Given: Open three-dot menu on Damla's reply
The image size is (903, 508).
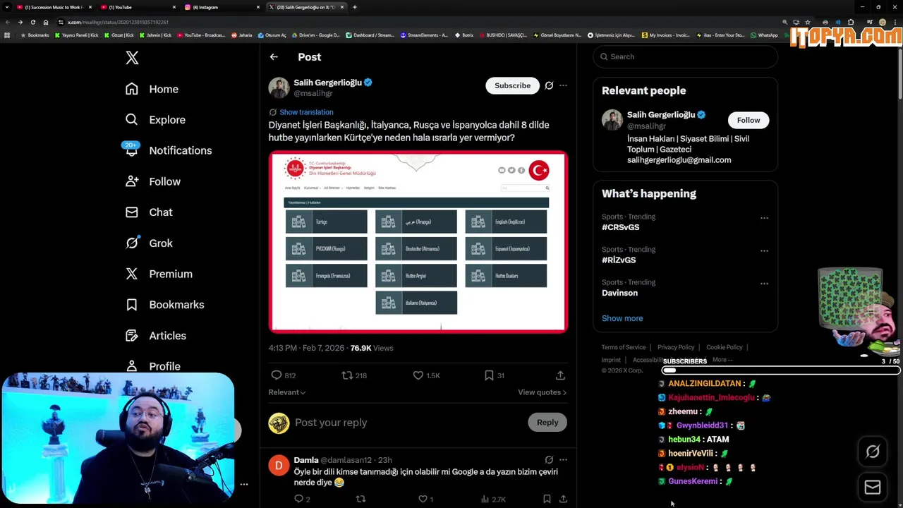Looking at the screenshot, I should [x=563, y=460].
